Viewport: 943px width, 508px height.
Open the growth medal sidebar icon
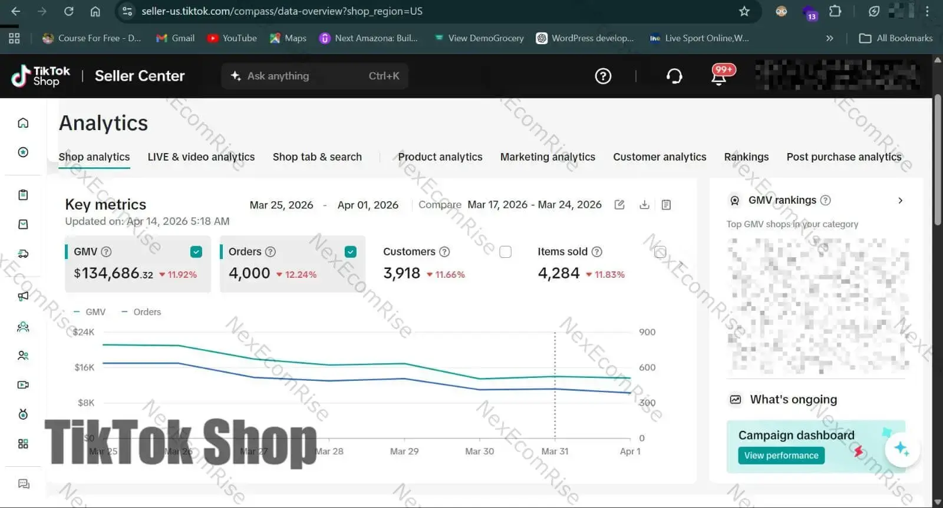click(x=23, y=414)
